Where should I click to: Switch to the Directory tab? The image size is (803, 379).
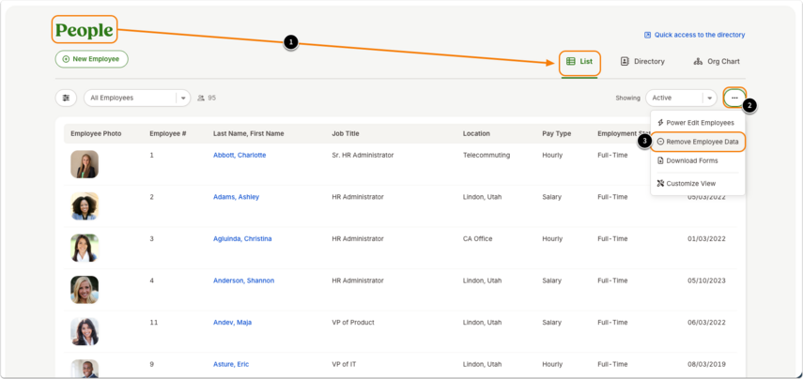tap(642, 61)
